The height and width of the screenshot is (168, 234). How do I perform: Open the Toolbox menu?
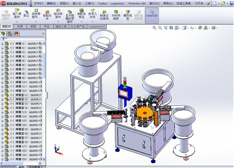(x=102, y=3)
